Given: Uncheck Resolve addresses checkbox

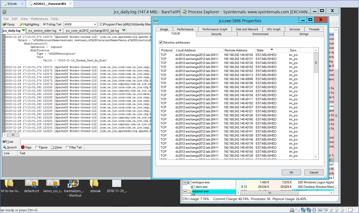Looking at the screenshot, I should 161,42.
